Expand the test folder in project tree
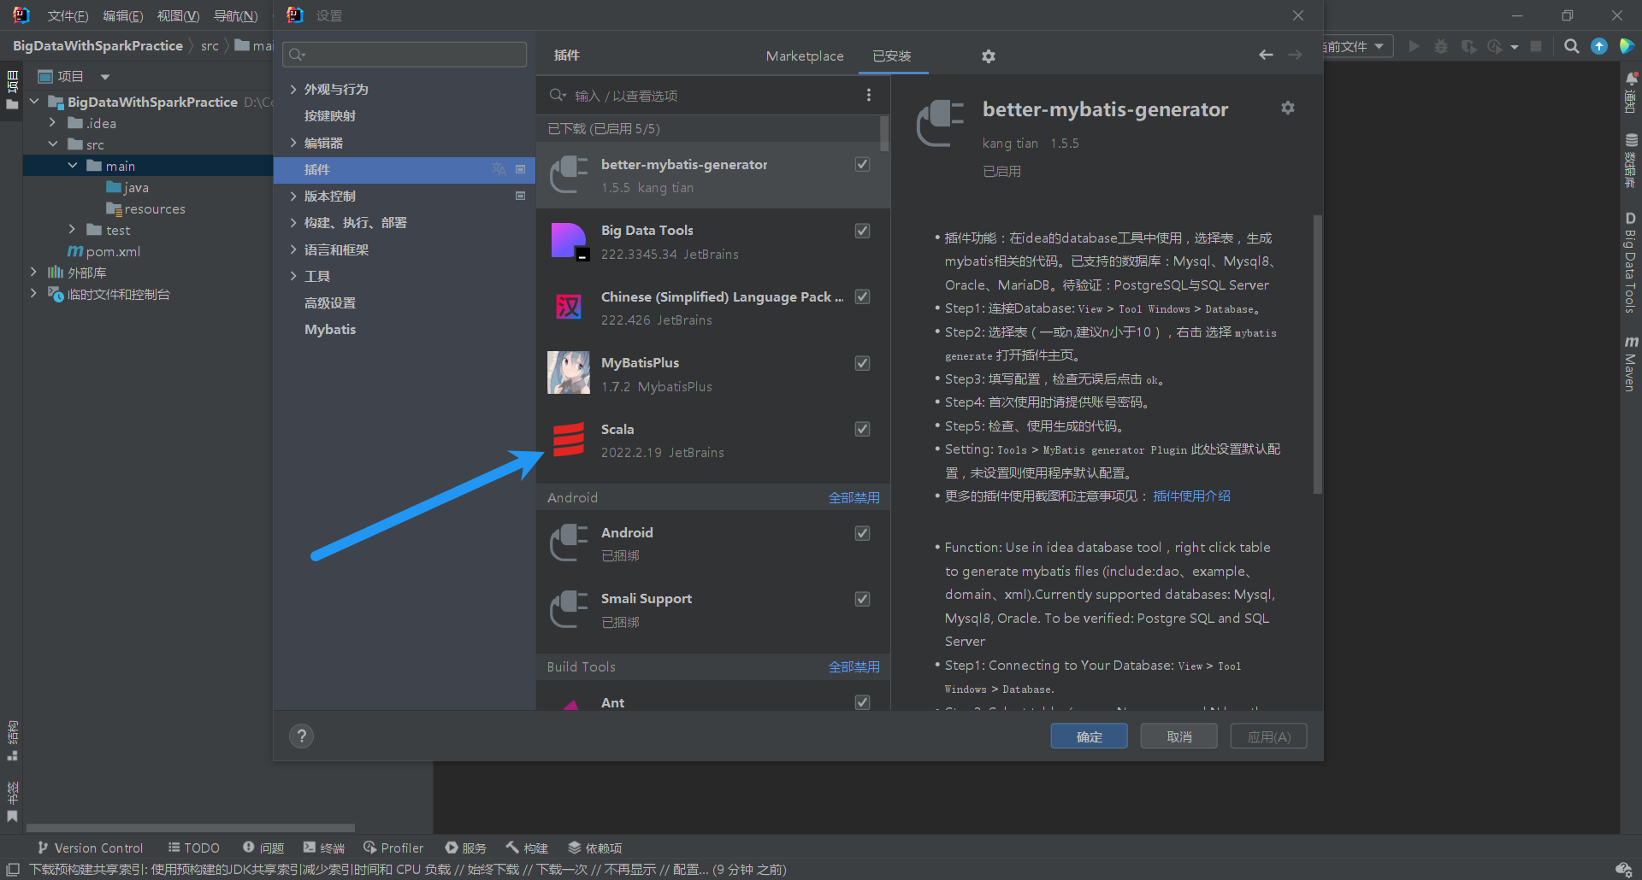Viewport: 1642px width, 880px height. tap(72, 230)
